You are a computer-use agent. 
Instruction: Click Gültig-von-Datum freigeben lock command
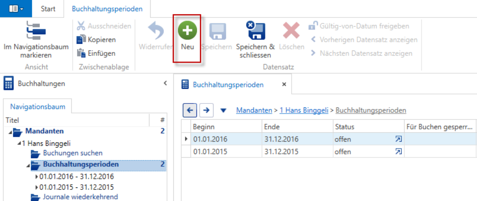coord(359,26)
